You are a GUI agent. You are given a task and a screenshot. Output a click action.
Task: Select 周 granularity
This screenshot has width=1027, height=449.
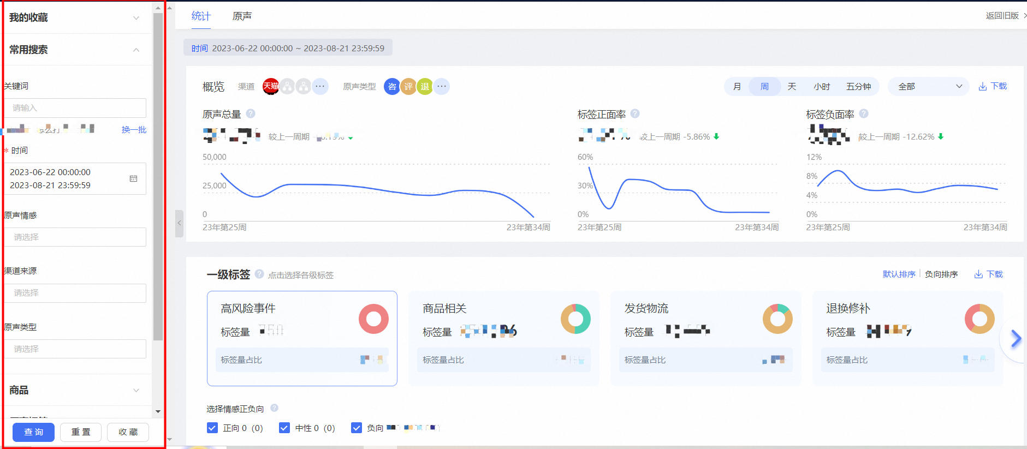coord(764,86)
